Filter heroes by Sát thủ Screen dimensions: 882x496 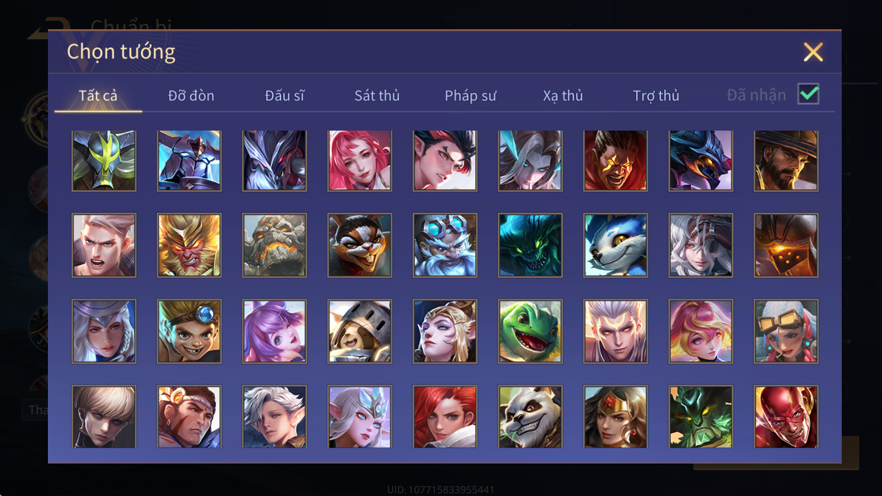click(x=377, y=95)
